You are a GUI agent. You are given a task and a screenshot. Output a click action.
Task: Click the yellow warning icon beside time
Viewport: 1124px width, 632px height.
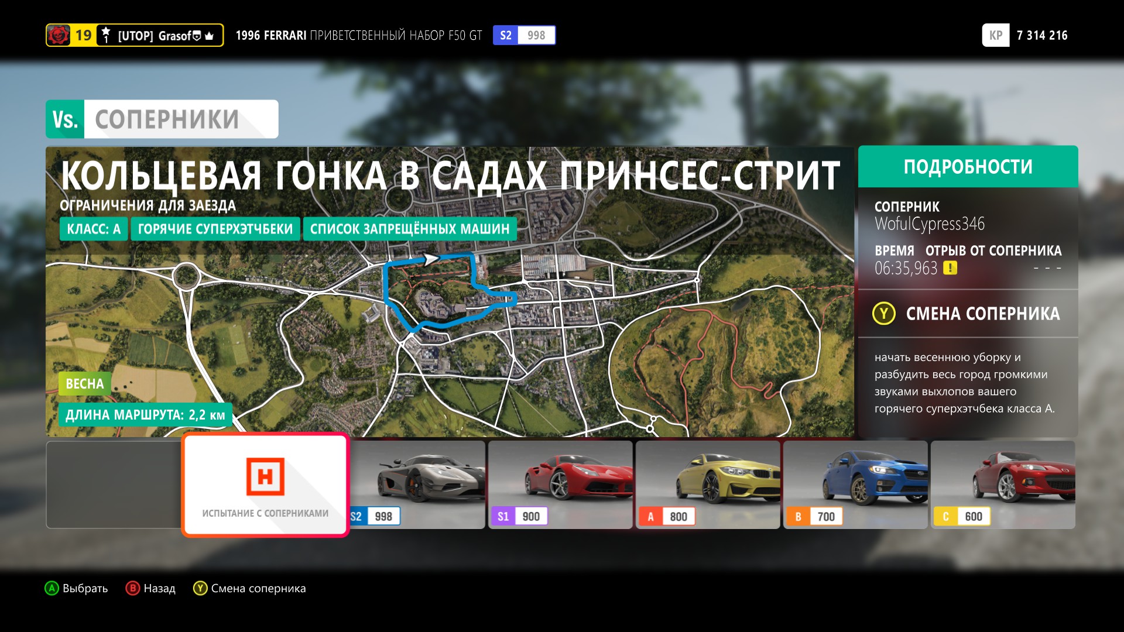click(x=950, y=268)
